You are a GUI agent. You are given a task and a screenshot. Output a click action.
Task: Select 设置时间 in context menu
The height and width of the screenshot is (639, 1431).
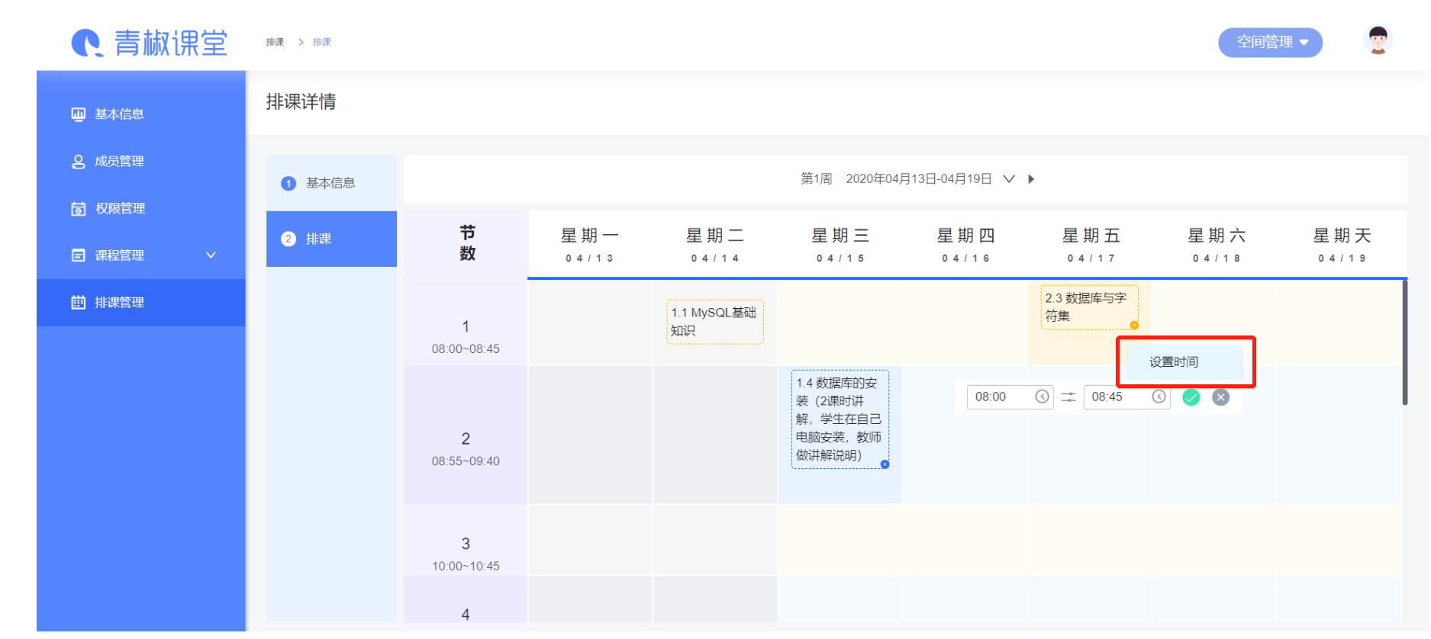[1184, 362]
